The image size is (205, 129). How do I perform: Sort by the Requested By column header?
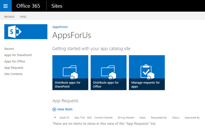pyautogui.click(x=159, y=118)
